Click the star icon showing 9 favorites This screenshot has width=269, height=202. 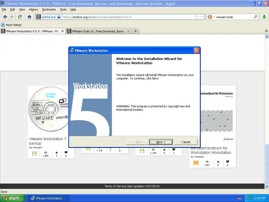tap(164, 150)
